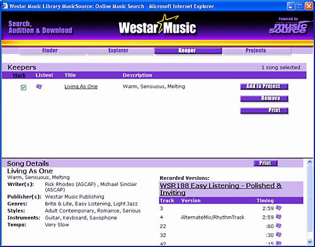Click the Timing column header

coord(265,200)
